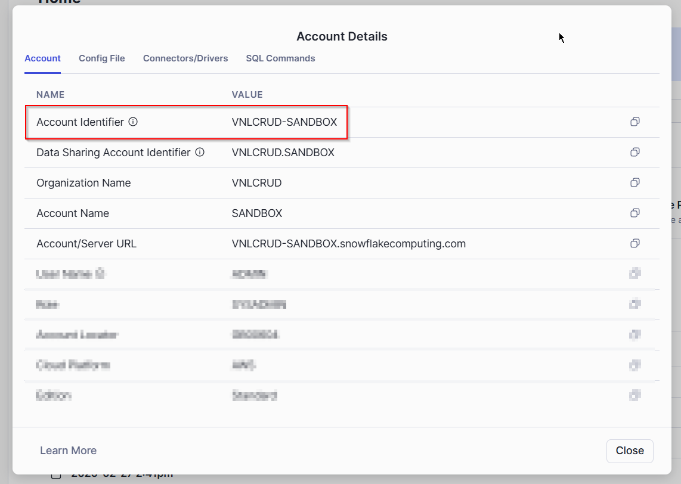Select the snowflakecomputing.com server URL
The height and width of the screenshot is (484, 681).
349,244
